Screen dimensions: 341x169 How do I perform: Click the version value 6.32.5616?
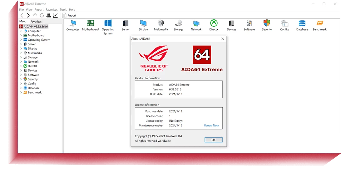(x=175, y=90)
